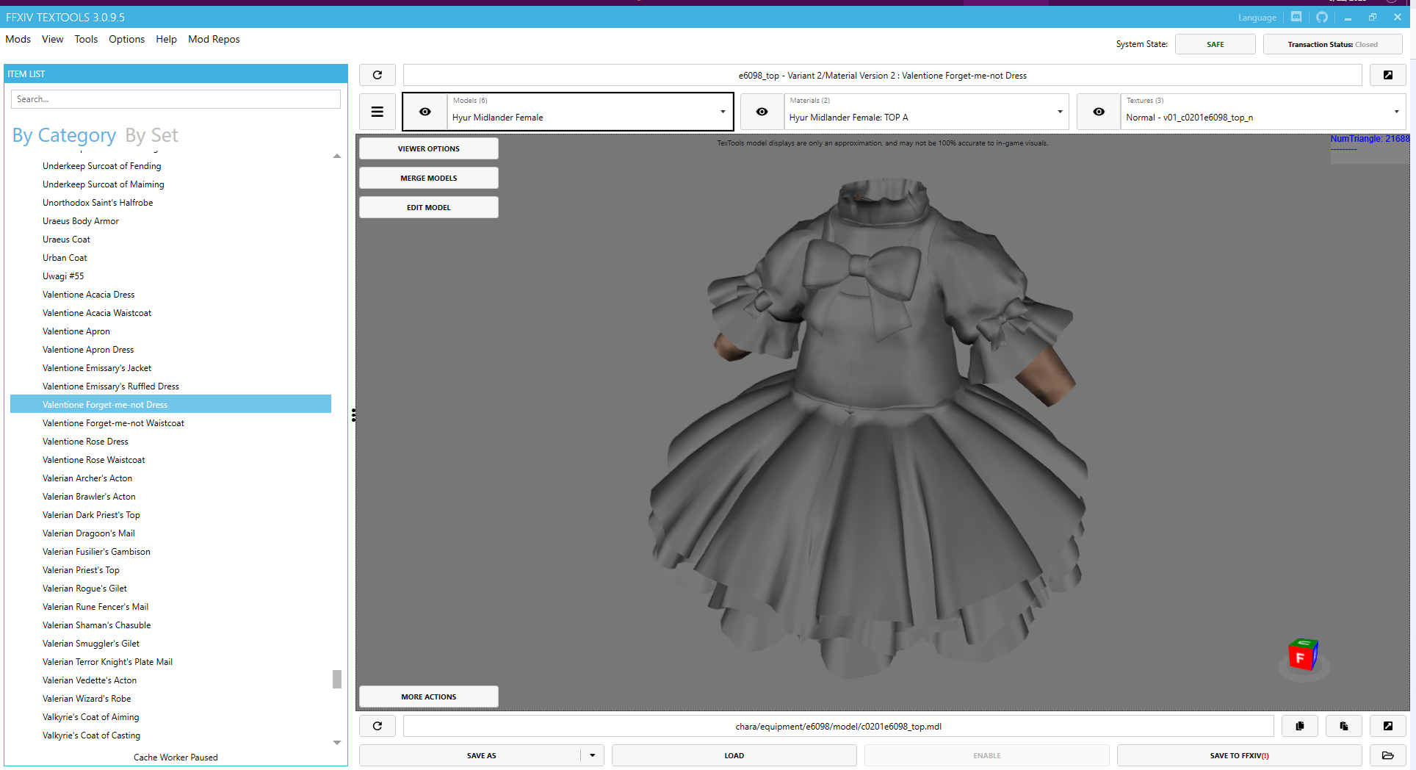Expand the Materials dropdown showing TOP A
The height and width of the screenshot is (770, 1416).
coord(926,112)
